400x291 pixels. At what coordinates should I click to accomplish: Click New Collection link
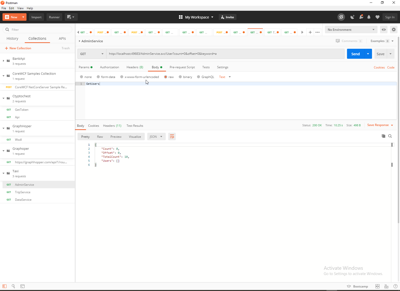pyautogui.click(x=18, y=48)
